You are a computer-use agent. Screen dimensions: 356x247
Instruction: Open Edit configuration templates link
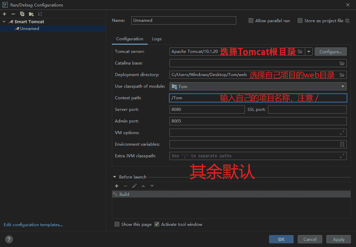pyautogui.click(x=33, y=224)
